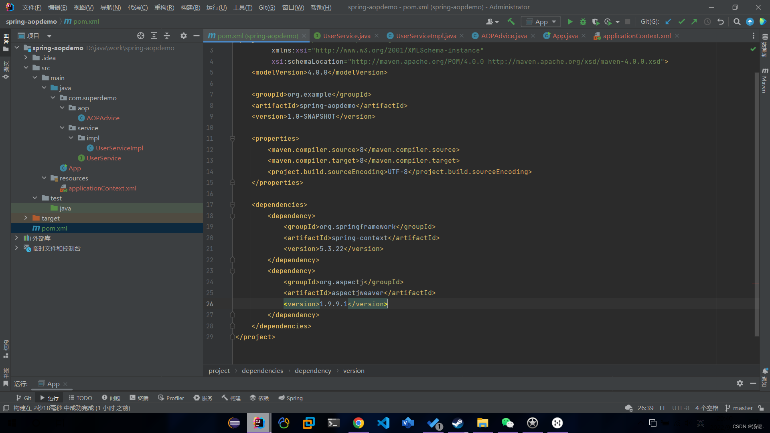Collapse the test folder
The image size is (770, 433).
(x=35, y=198)
